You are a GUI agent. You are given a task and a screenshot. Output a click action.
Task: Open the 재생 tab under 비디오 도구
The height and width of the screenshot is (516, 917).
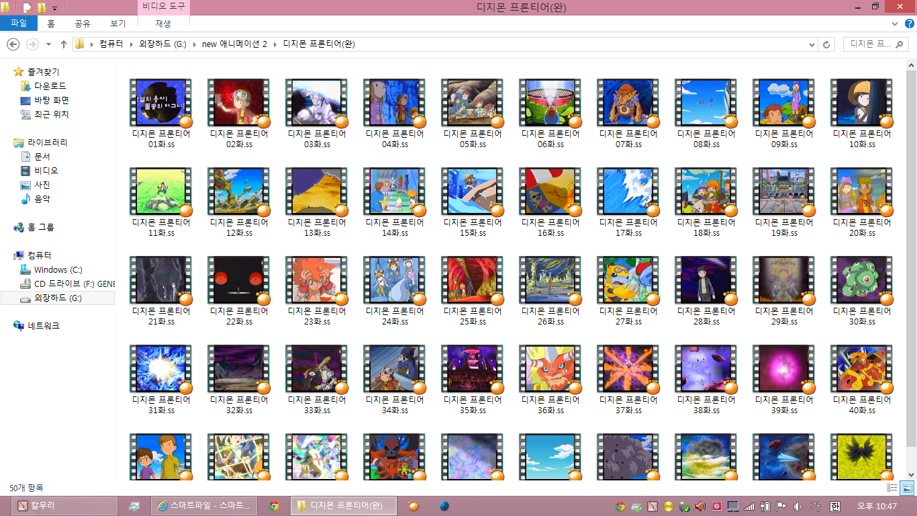(x=163, y=23)
